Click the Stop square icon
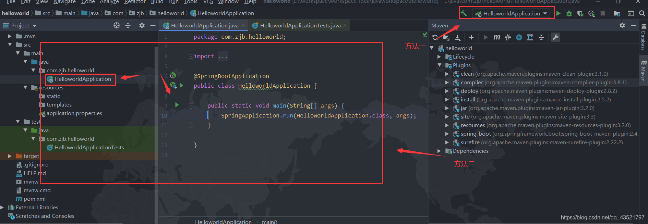The height and width of the screenshot is (224, 648). (603, 13)
